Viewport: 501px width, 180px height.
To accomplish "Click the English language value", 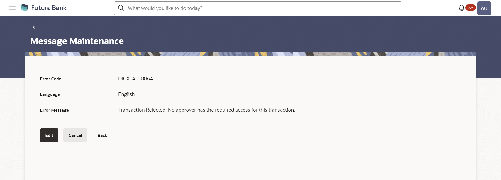I will click(x=126, y=94).
